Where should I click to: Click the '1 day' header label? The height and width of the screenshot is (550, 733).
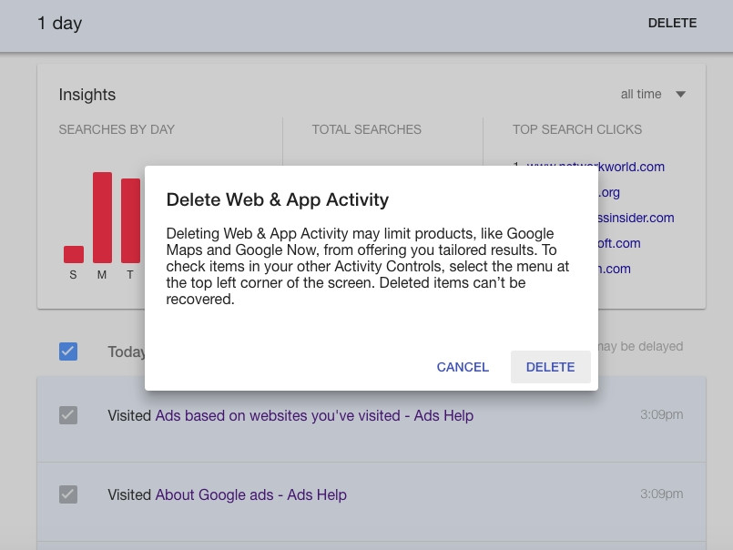click(60, 24)
